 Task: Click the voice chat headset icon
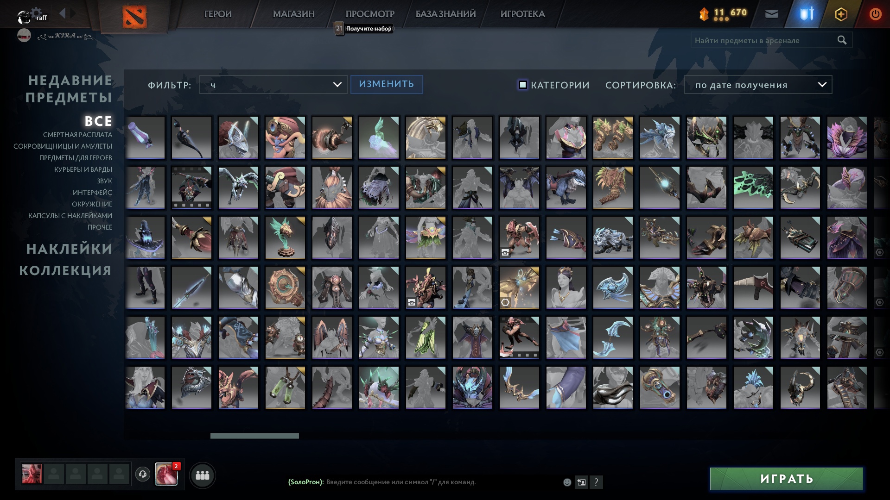coord(143,474)
